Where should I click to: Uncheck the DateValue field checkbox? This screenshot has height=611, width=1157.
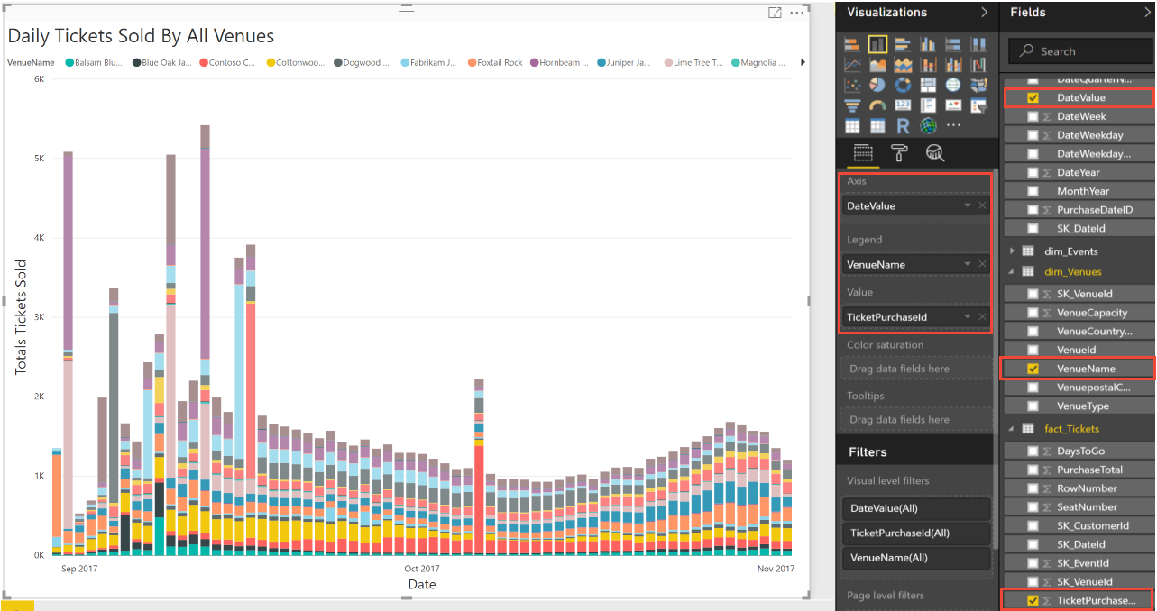click(x=1033, y=97)
